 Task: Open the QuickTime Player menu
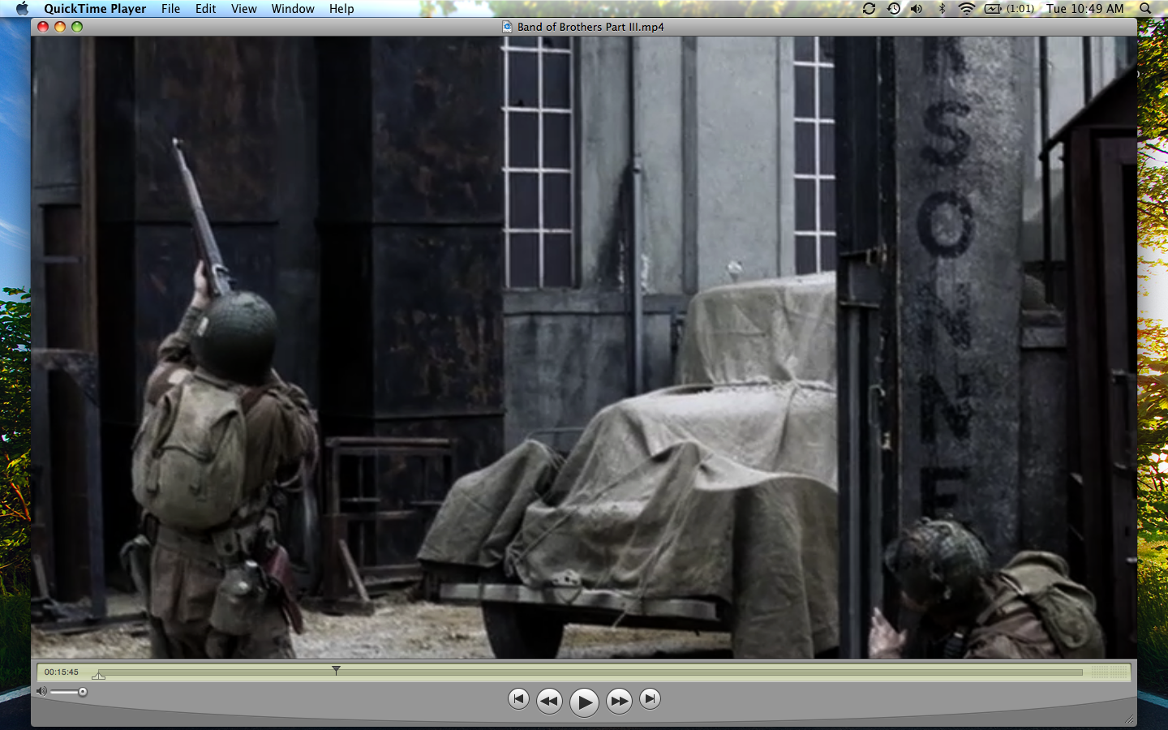pos(95,8)
